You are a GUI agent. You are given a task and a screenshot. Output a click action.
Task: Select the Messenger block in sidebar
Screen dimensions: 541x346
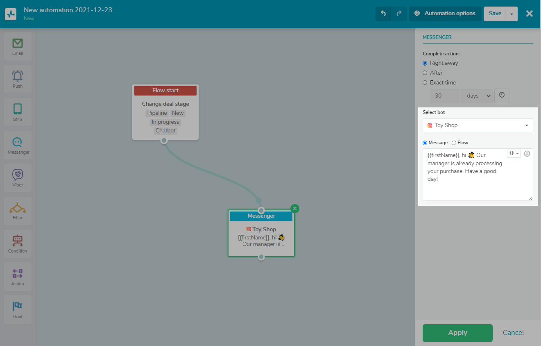[18, 146]
